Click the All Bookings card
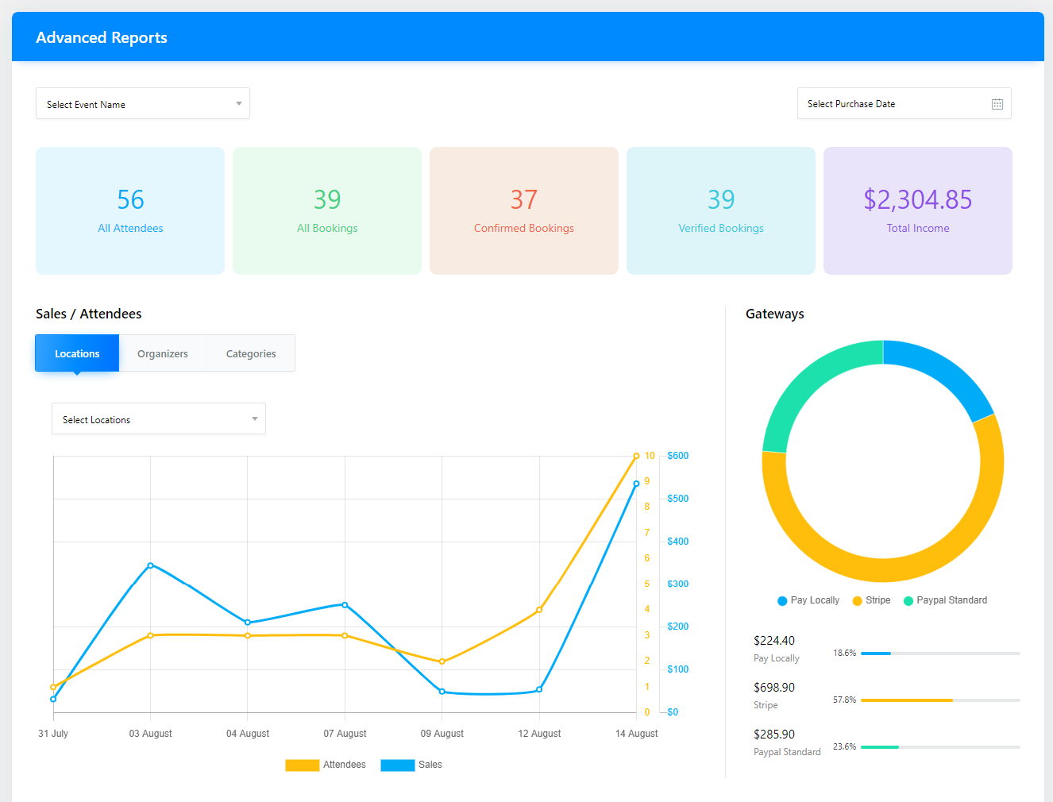1053x802 pixels. tap(327, 210)
